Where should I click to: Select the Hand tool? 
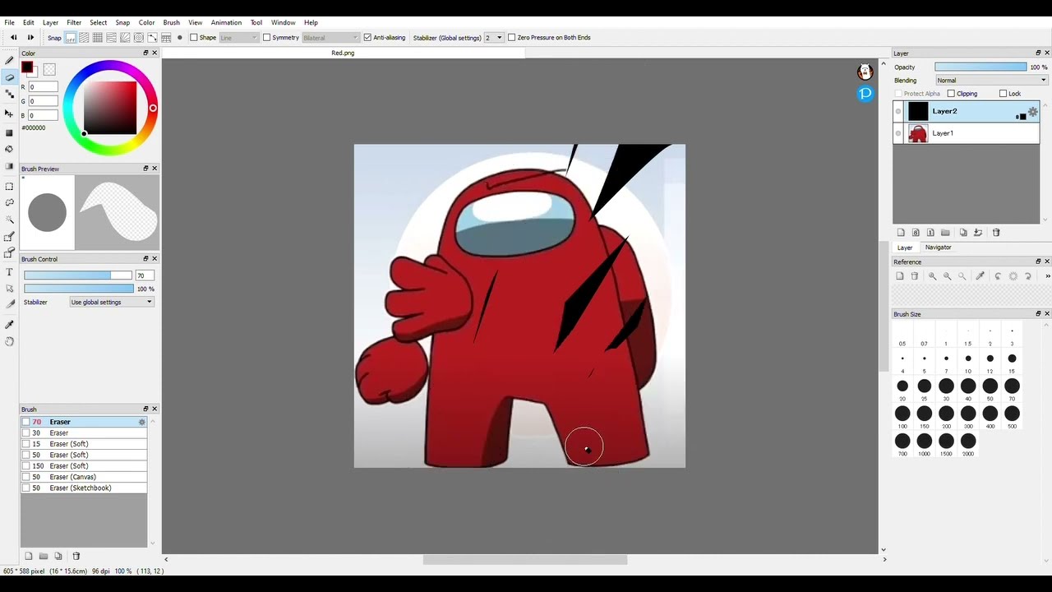pos(9,341)
